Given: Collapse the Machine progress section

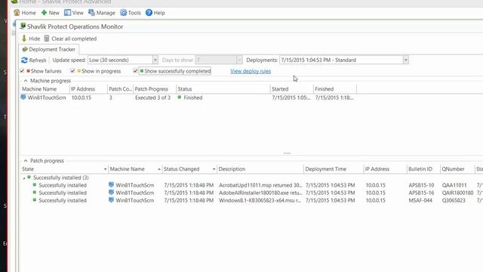Looking at the screenshot, I should [x=26, y=81].
